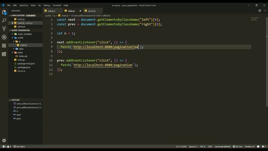
Task: Open index.ejs in the views folder
Action: click(x=23, y=56)
